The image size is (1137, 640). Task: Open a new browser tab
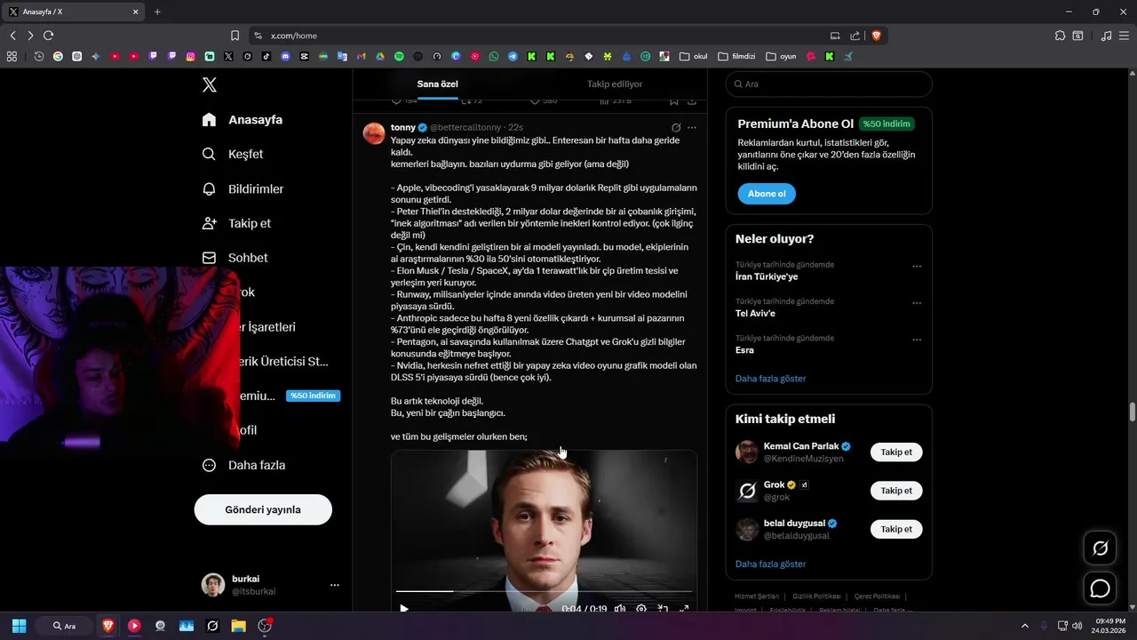[x=157, y=12]
